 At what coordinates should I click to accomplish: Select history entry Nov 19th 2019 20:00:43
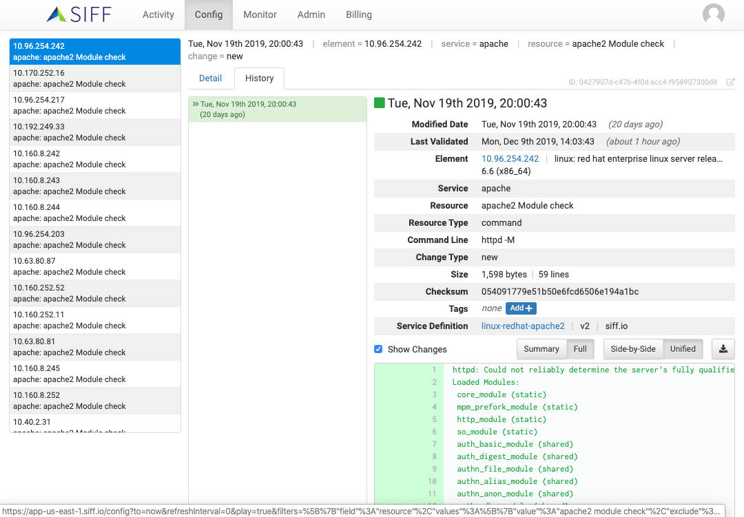pyautogui.click(x=278, y=109)
